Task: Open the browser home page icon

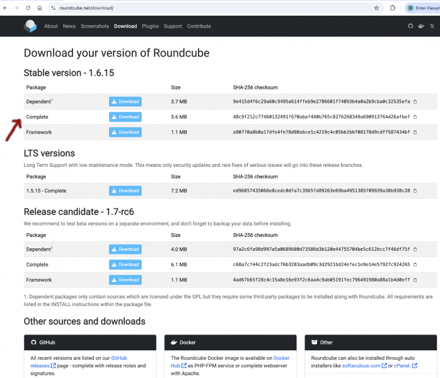Action: [40, 8]
